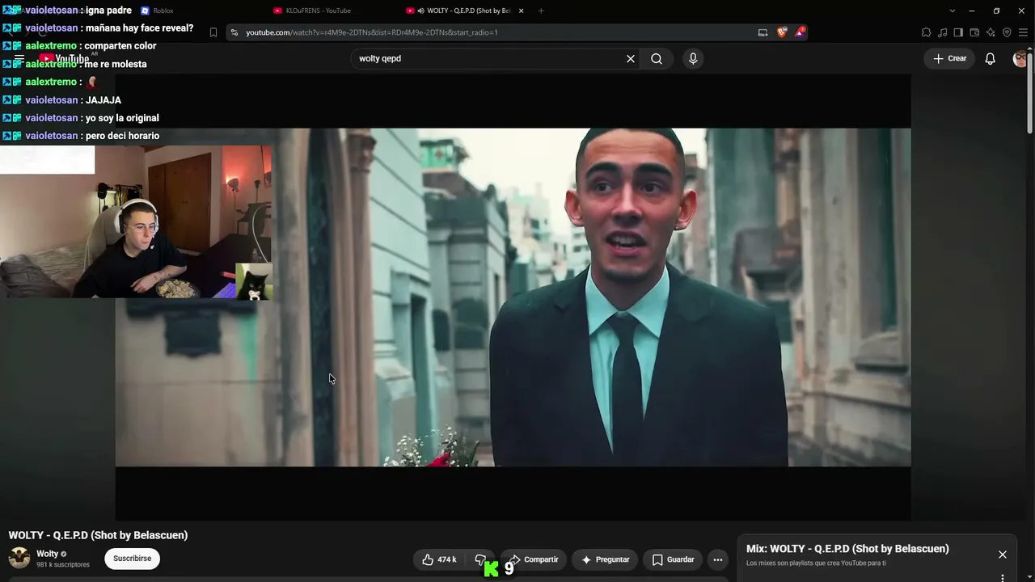The width and height of the screenshot is (1035, 582).
Task: Open the Brave VPN shield icon
Action: click(1007, 32)
